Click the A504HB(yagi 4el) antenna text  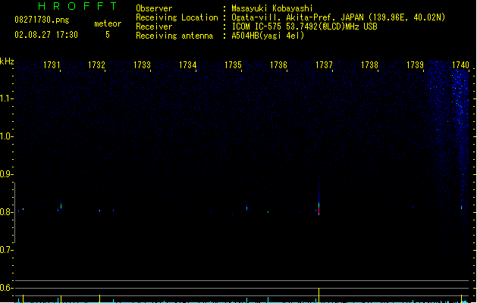tap(268, 36)
